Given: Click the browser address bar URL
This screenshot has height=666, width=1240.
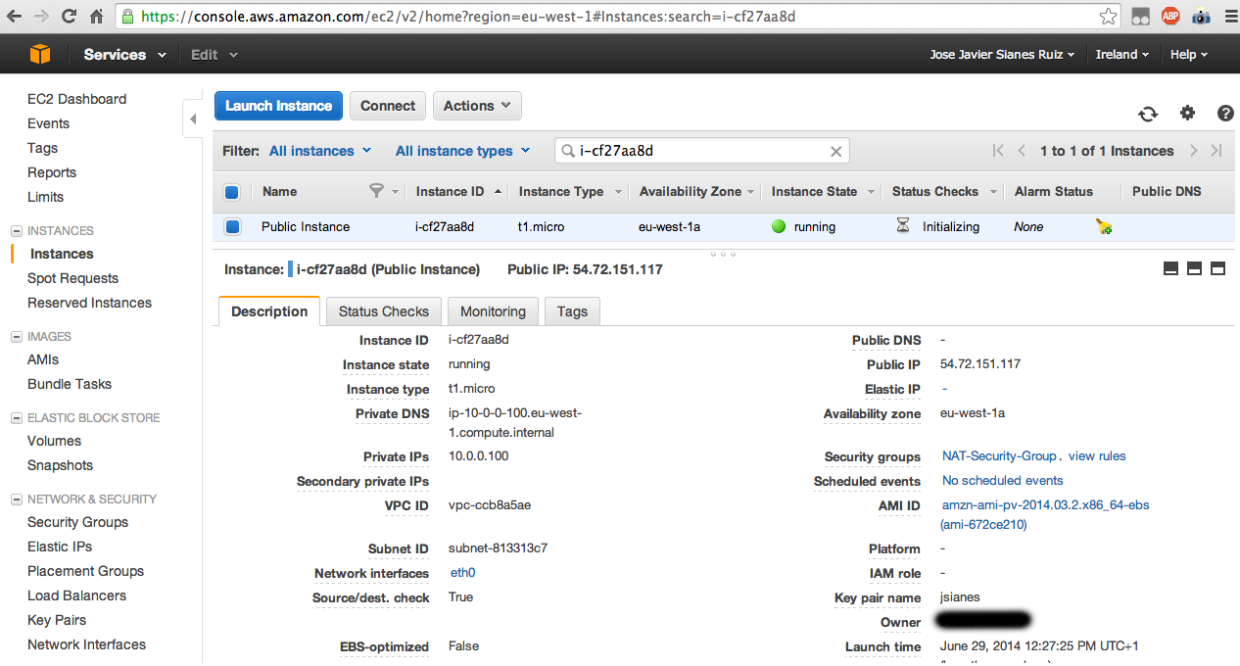Looking at the screenshot, I should click(x=617, y=16).
